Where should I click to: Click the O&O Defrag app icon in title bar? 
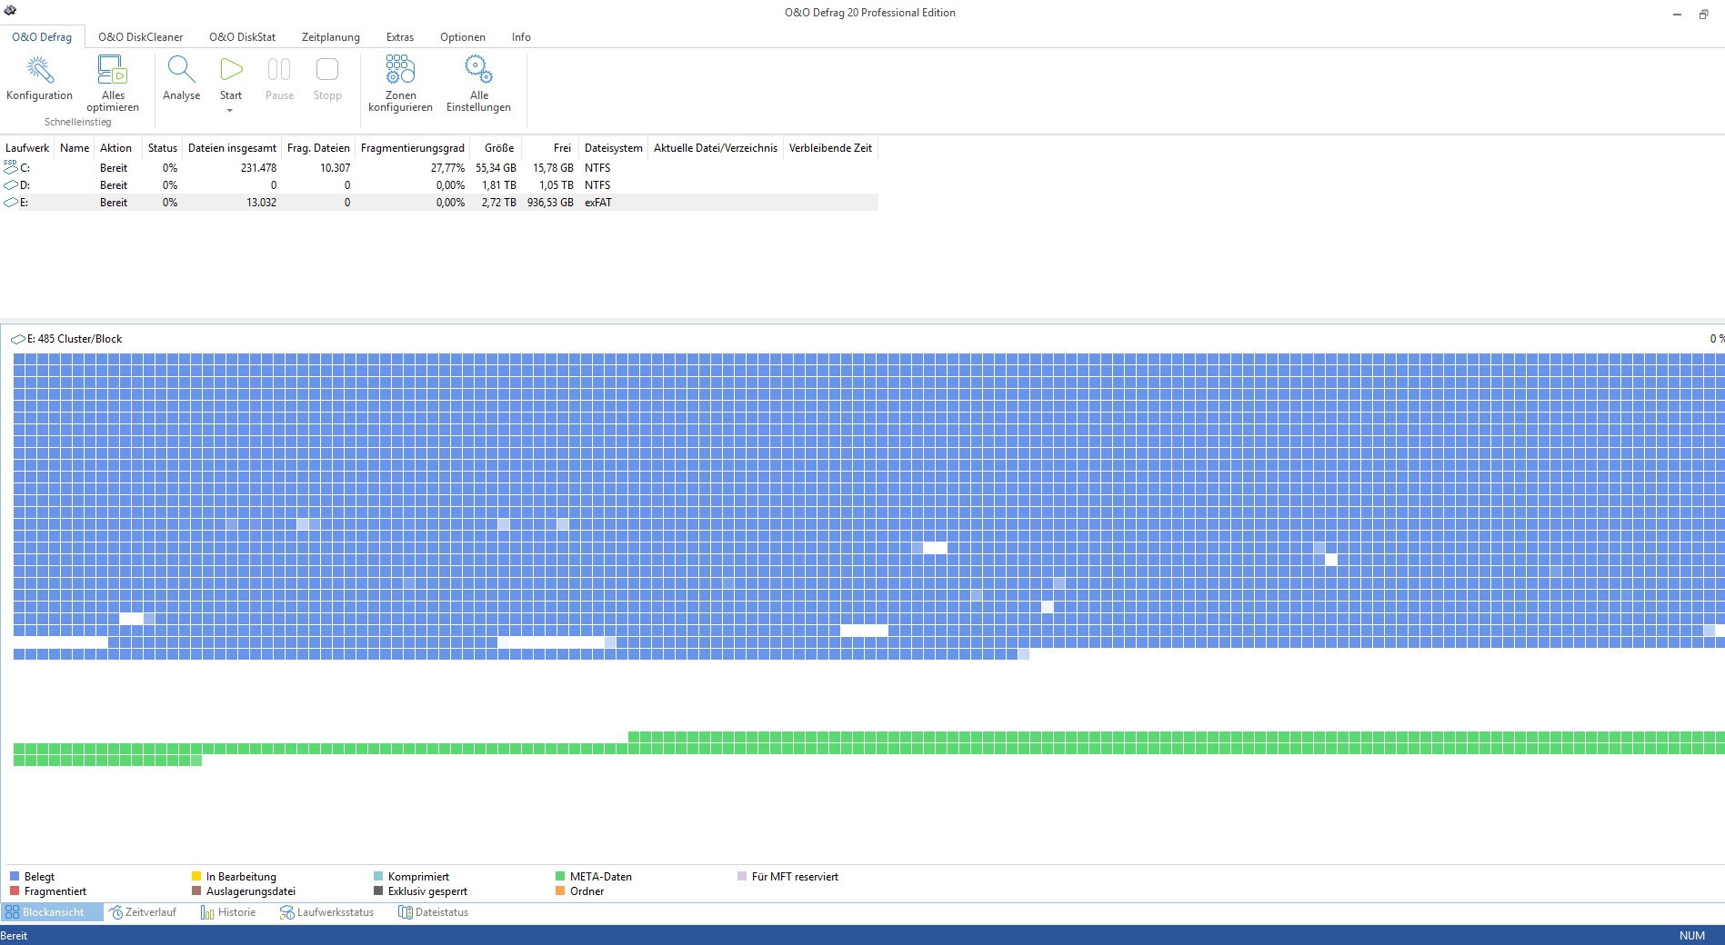coord(10,11)
